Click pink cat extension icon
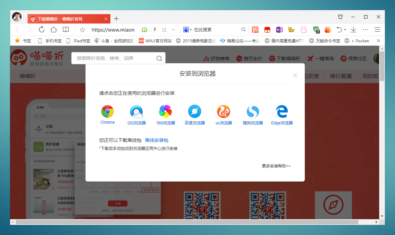This screenshot has height=235, width=395. click(x=303, y=30)
